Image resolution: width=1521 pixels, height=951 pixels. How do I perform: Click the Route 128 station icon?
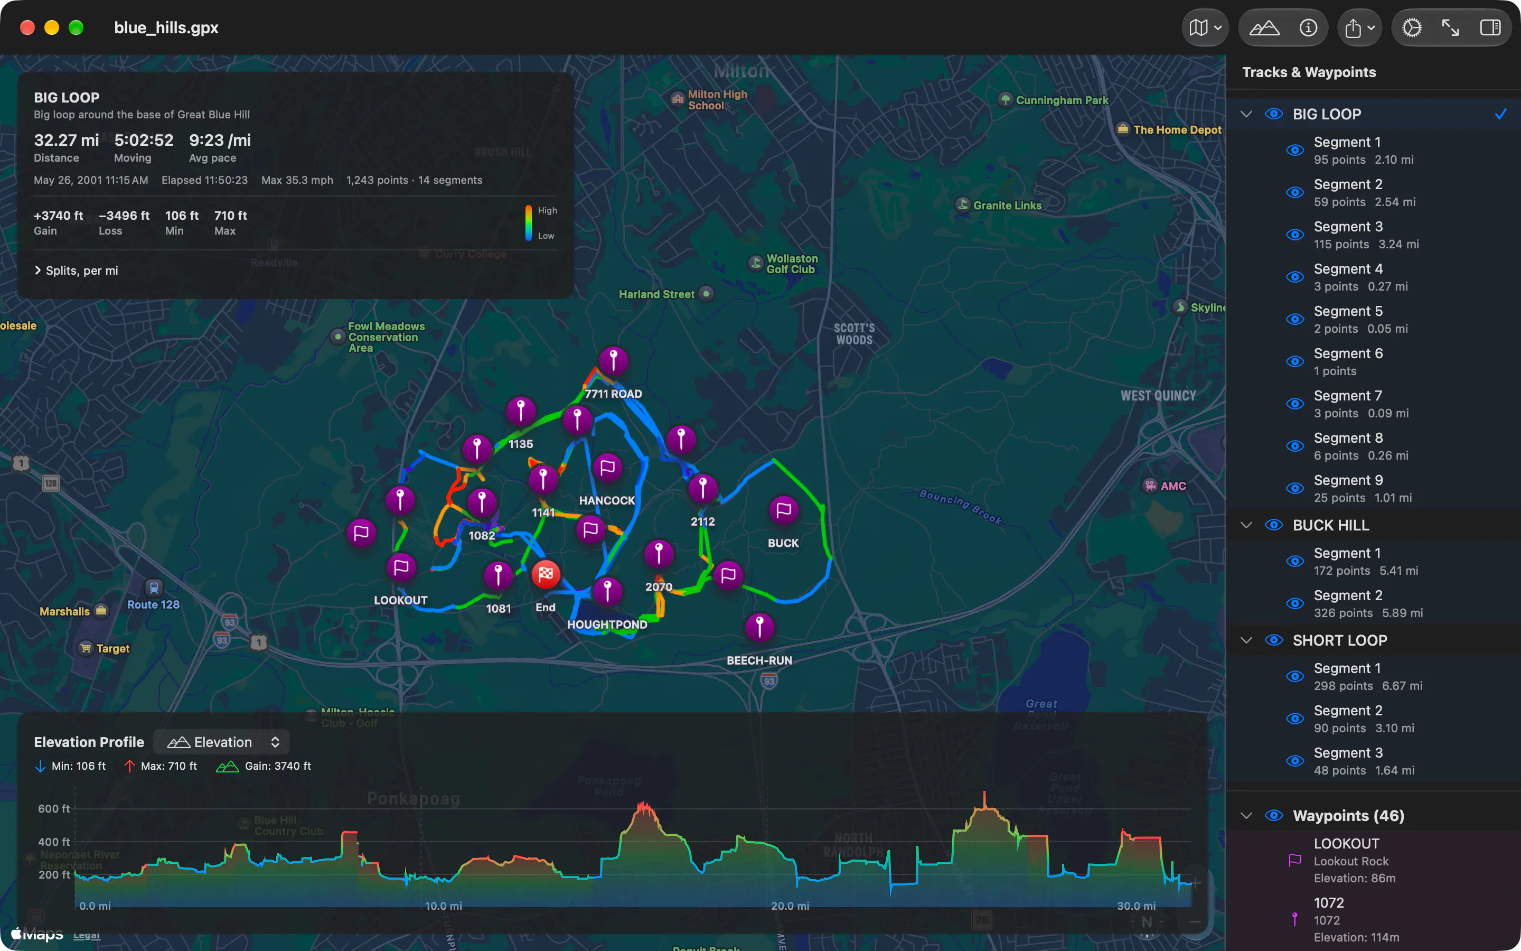pos(153,588)
